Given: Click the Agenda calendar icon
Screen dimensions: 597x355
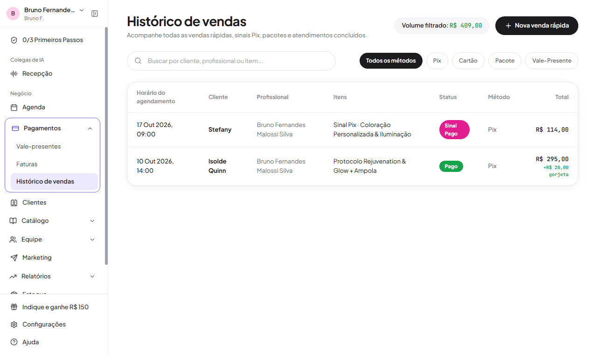Looking at the screenshot, I should 14,107.
